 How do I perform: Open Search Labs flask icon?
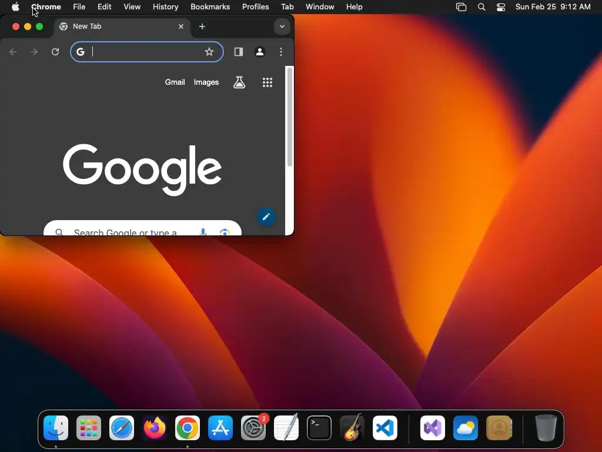[239, 82]
